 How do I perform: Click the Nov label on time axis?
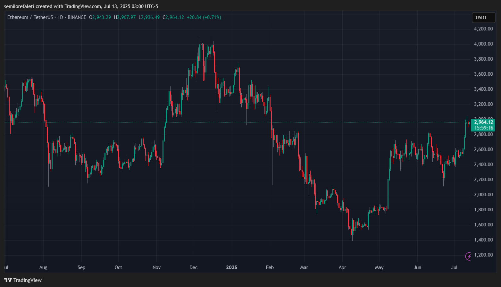click(x=157, y=267)
